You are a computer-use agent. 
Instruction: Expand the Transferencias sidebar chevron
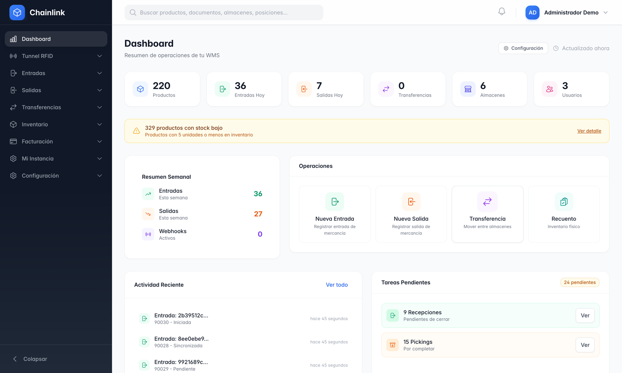point(100,107)
